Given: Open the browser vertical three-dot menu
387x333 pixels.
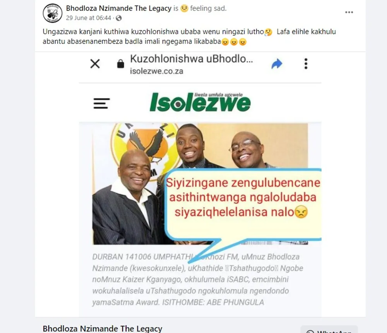Looking at the screenshot, I should (x=306, y=64).
